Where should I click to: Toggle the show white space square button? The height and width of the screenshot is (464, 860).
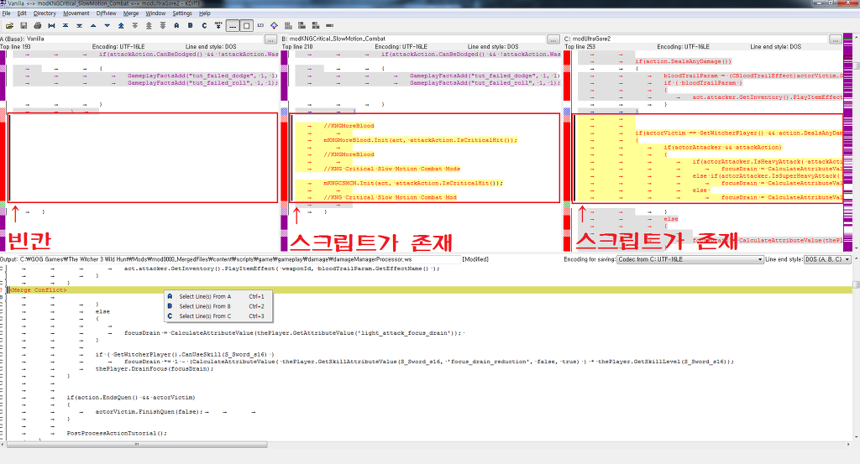click(x=248, y=25)
